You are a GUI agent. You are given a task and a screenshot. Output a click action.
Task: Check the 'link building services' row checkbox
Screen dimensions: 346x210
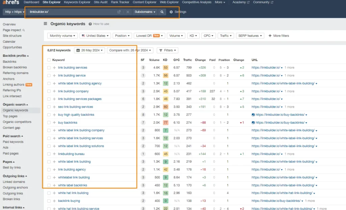49,68
